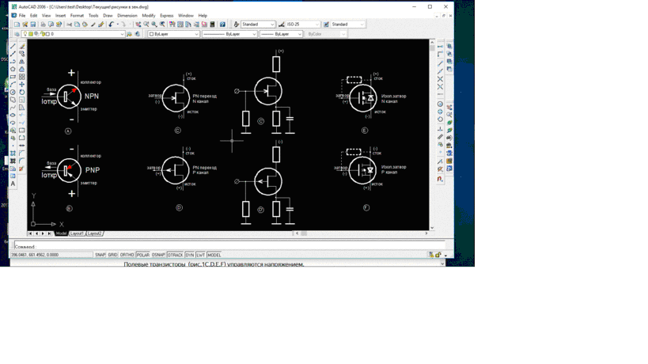The width and height of the screenshot is (648, 364).
Task: Click the Undo arrow icon
Action: pos(112,25)
